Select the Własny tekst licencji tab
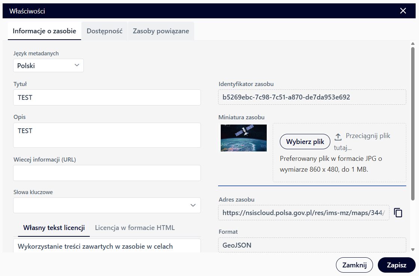Screen dimensions: 419x276 point(54,228)
